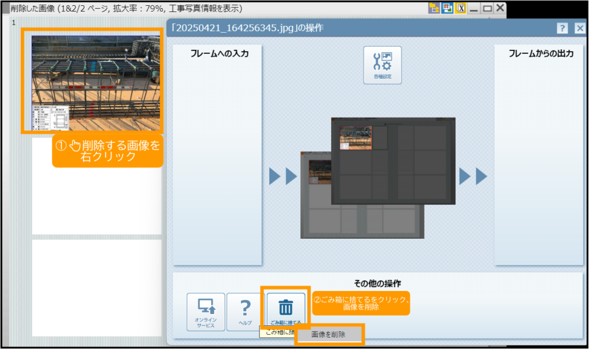Click the double arrows beside the input panel
Viewport: 589px width, 349px height.
(282, 177)
